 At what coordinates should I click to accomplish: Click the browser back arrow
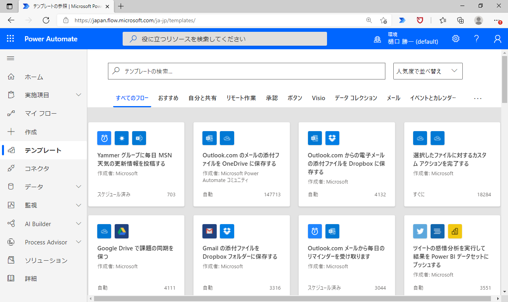coord(11,20)
